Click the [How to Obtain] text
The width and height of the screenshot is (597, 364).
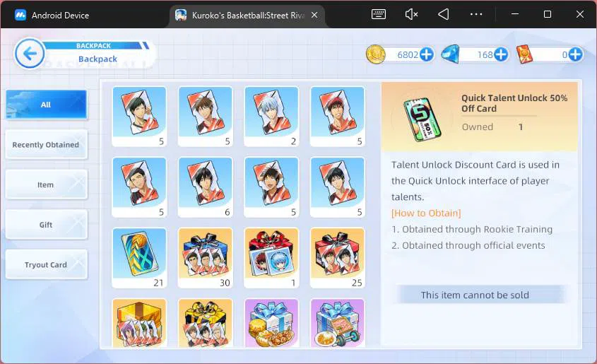pos(426,213)
